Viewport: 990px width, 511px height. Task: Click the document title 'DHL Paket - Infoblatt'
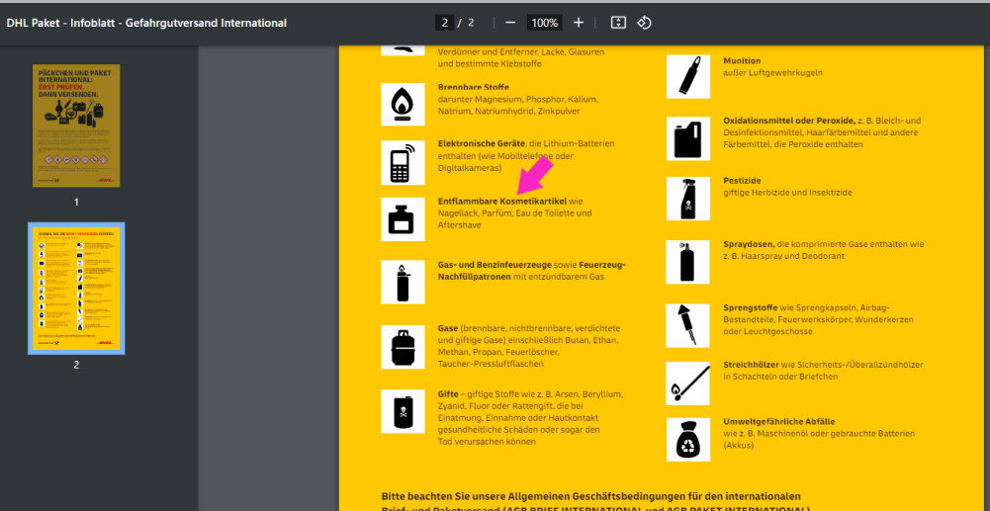point(146,23)
